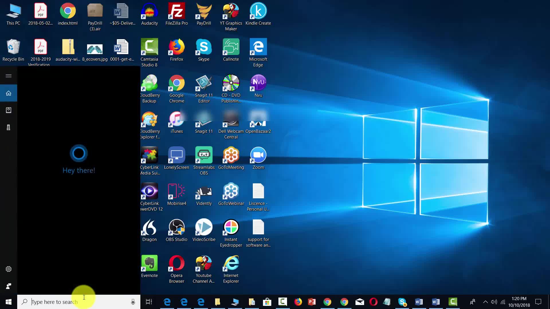
Task: Select the 0001-get-e... Word document
Action: (122, 50)
